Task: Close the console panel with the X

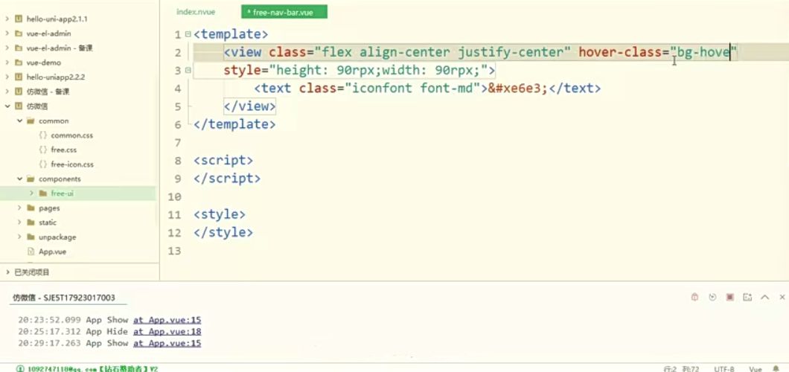Action: pyautogui.click(x=782, y=297)
